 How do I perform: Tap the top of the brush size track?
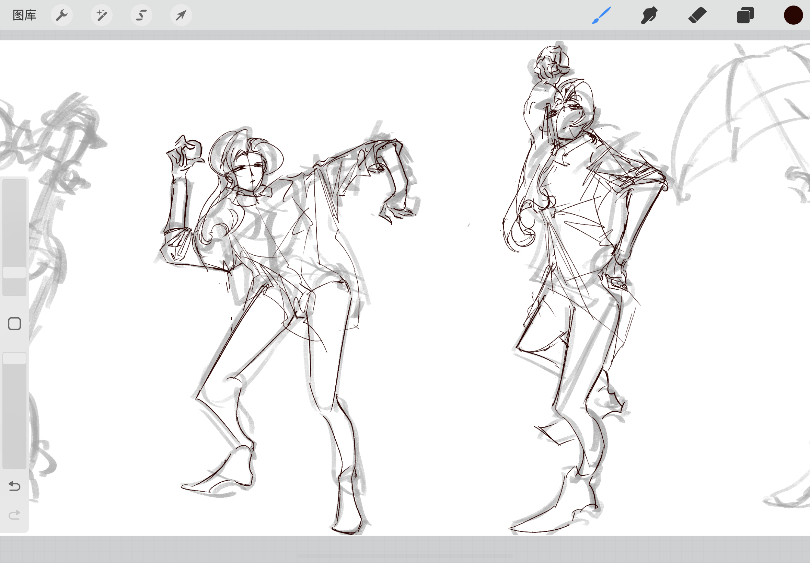coord(14,185)
